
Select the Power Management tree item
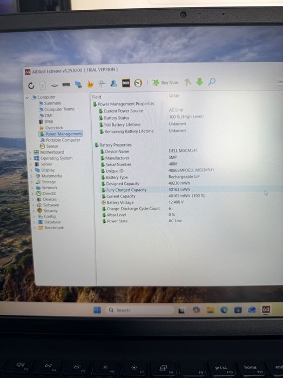[x=61, y=134]
